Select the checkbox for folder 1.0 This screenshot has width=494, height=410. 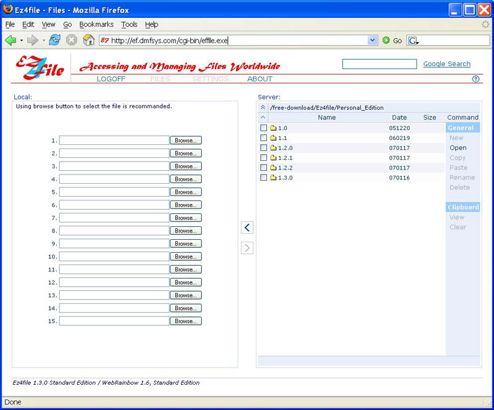click(264, 128)
